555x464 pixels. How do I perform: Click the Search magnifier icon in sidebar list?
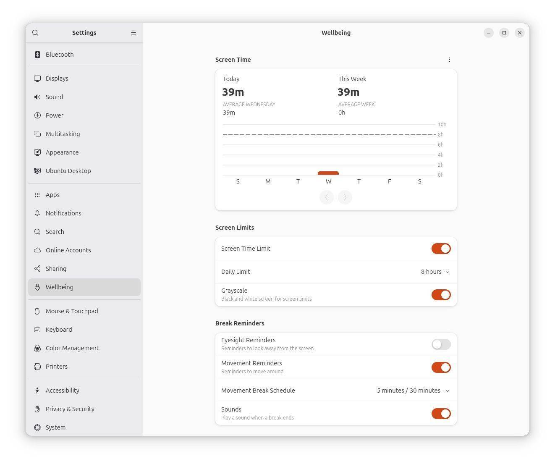coord(37,232)
